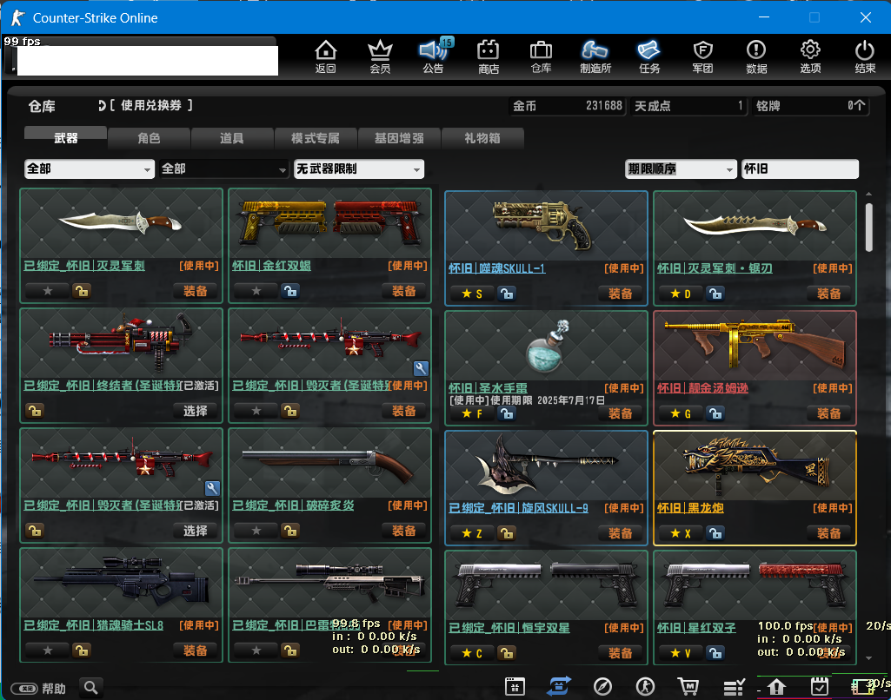Image resolution: width=891 pixels, height=700 pixels.
Task: Open the 选项 gear icon
Action: click(x=810, y=56)
